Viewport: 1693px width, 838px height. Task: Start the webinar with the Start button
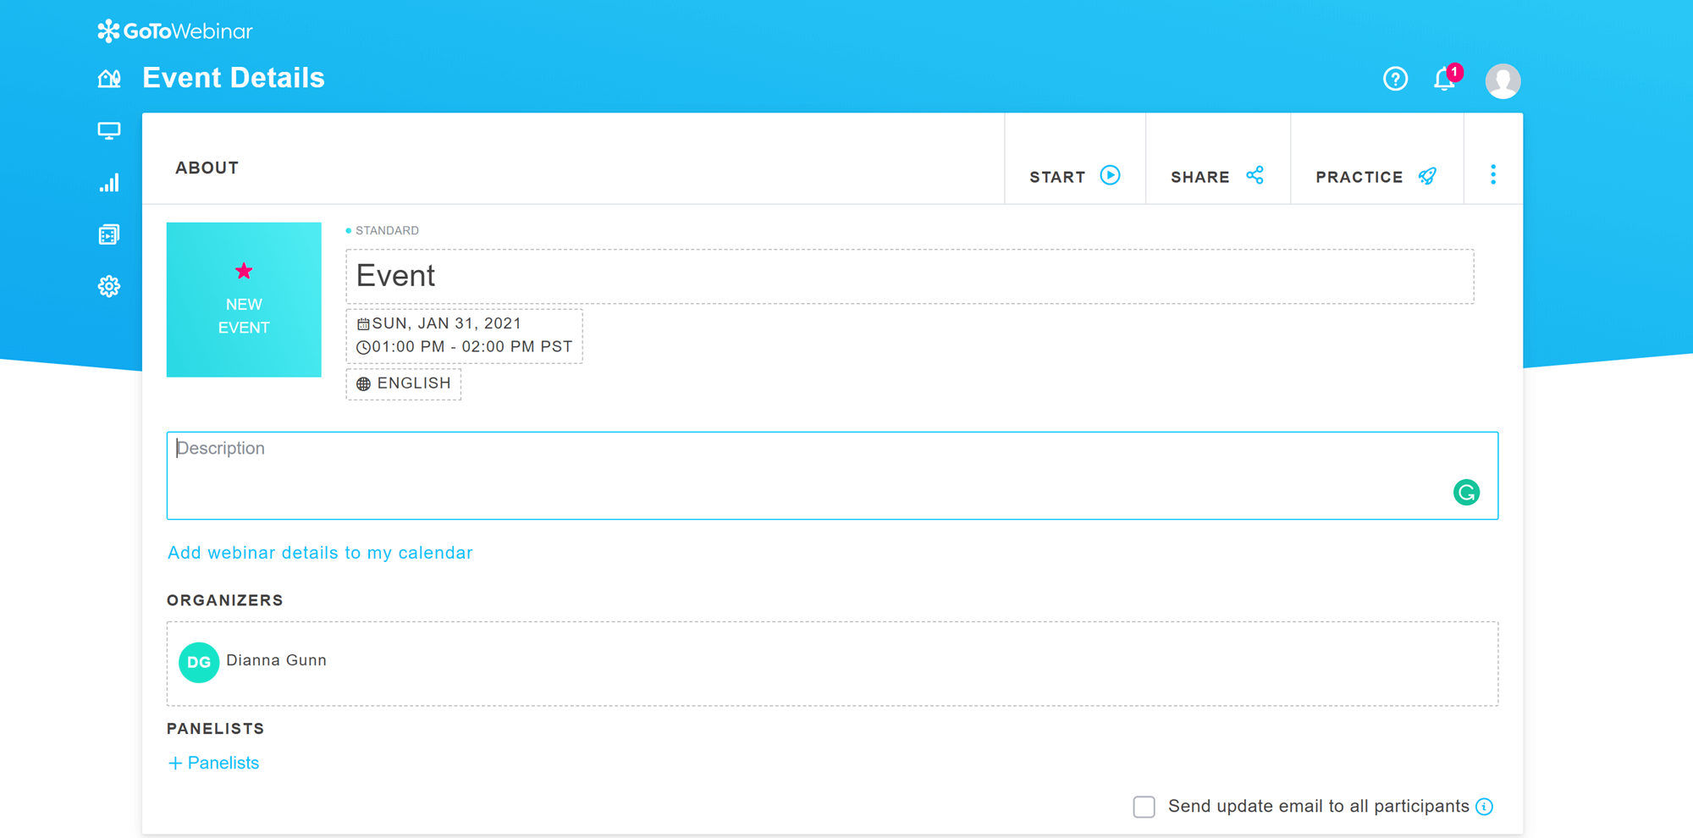coord(1074,176)
